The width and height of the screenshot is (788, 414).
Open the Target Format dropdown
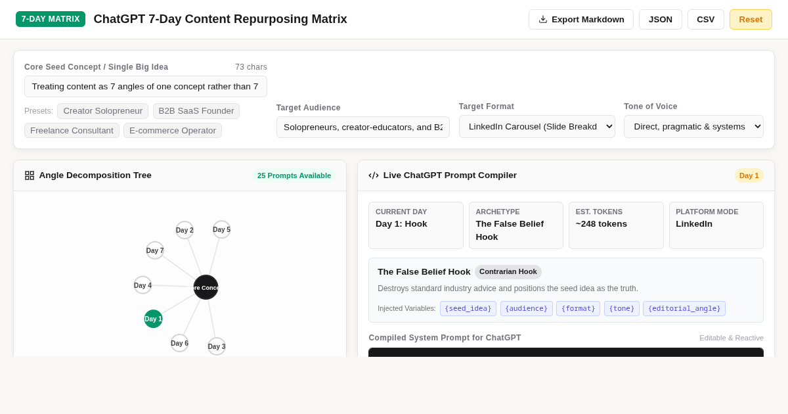tap(537, 126)
